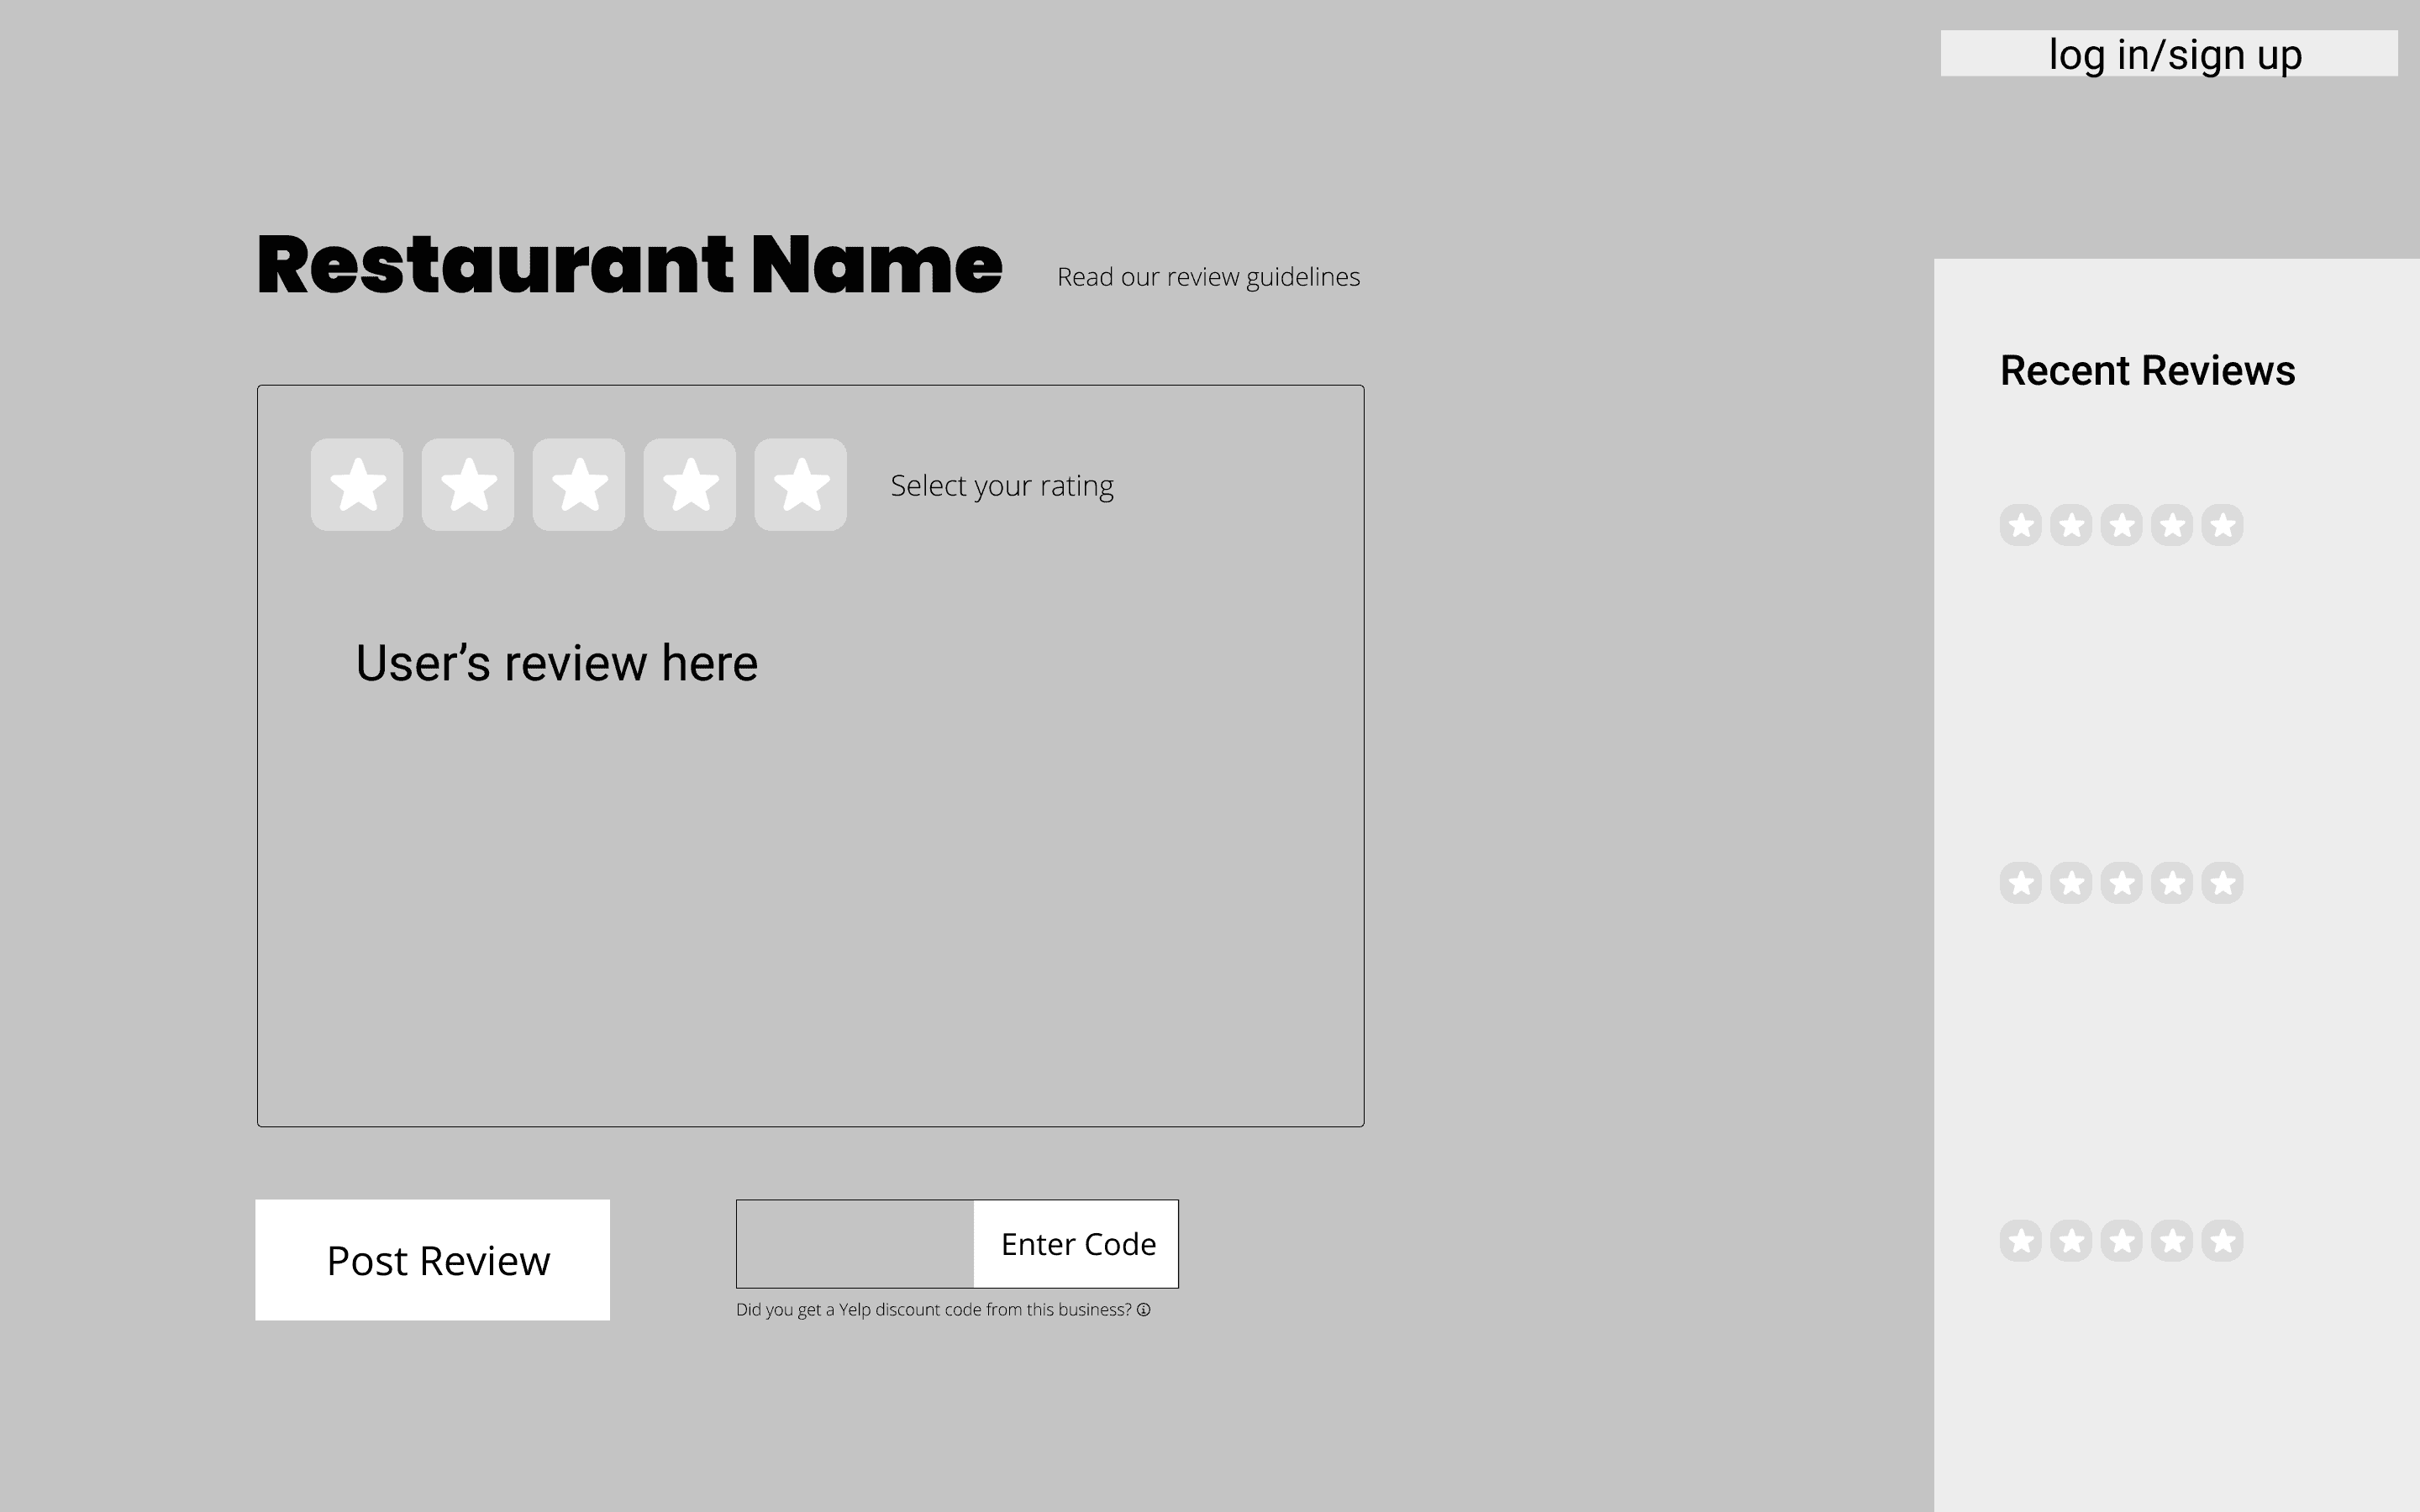This screenshot has width=2420, height=1512.
Task: Select the fifth star rating
Action: (801, 485)
